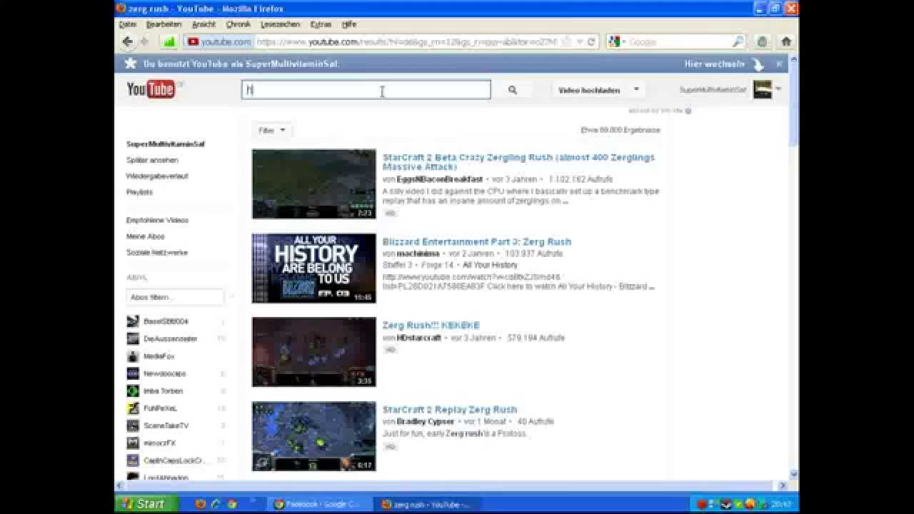Click into the YouTube search field
The width and height of the screenshot is (914, 514).
tap(366, 90)
